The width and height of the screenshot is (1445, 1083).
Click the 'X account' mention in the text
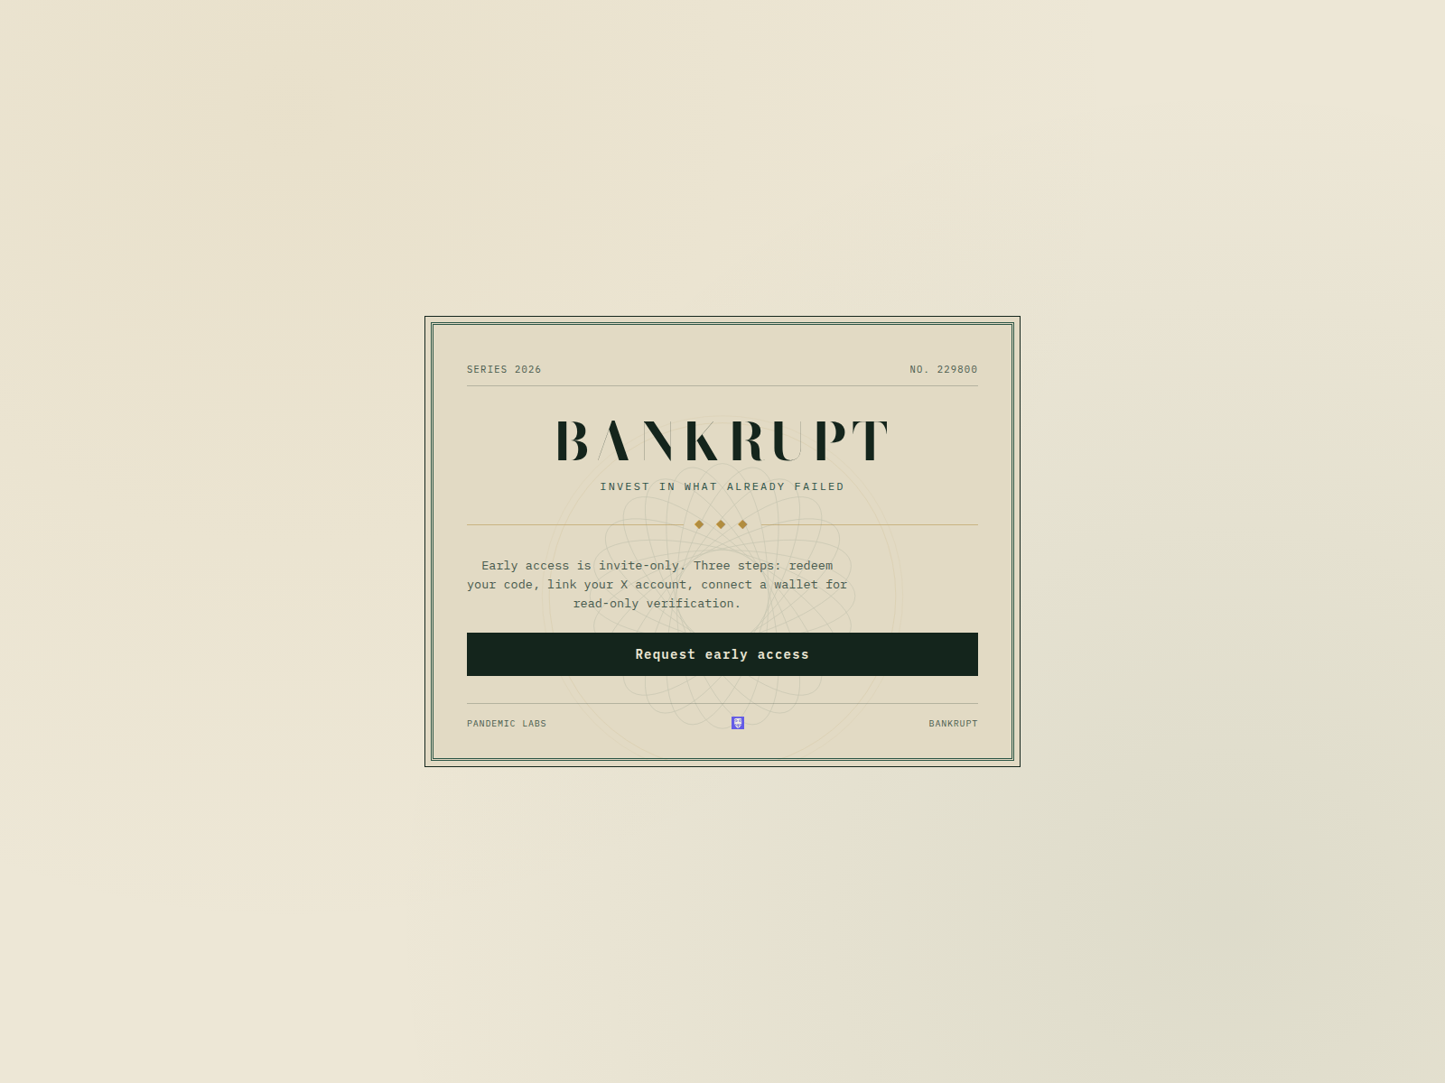[x=654, y=585]
